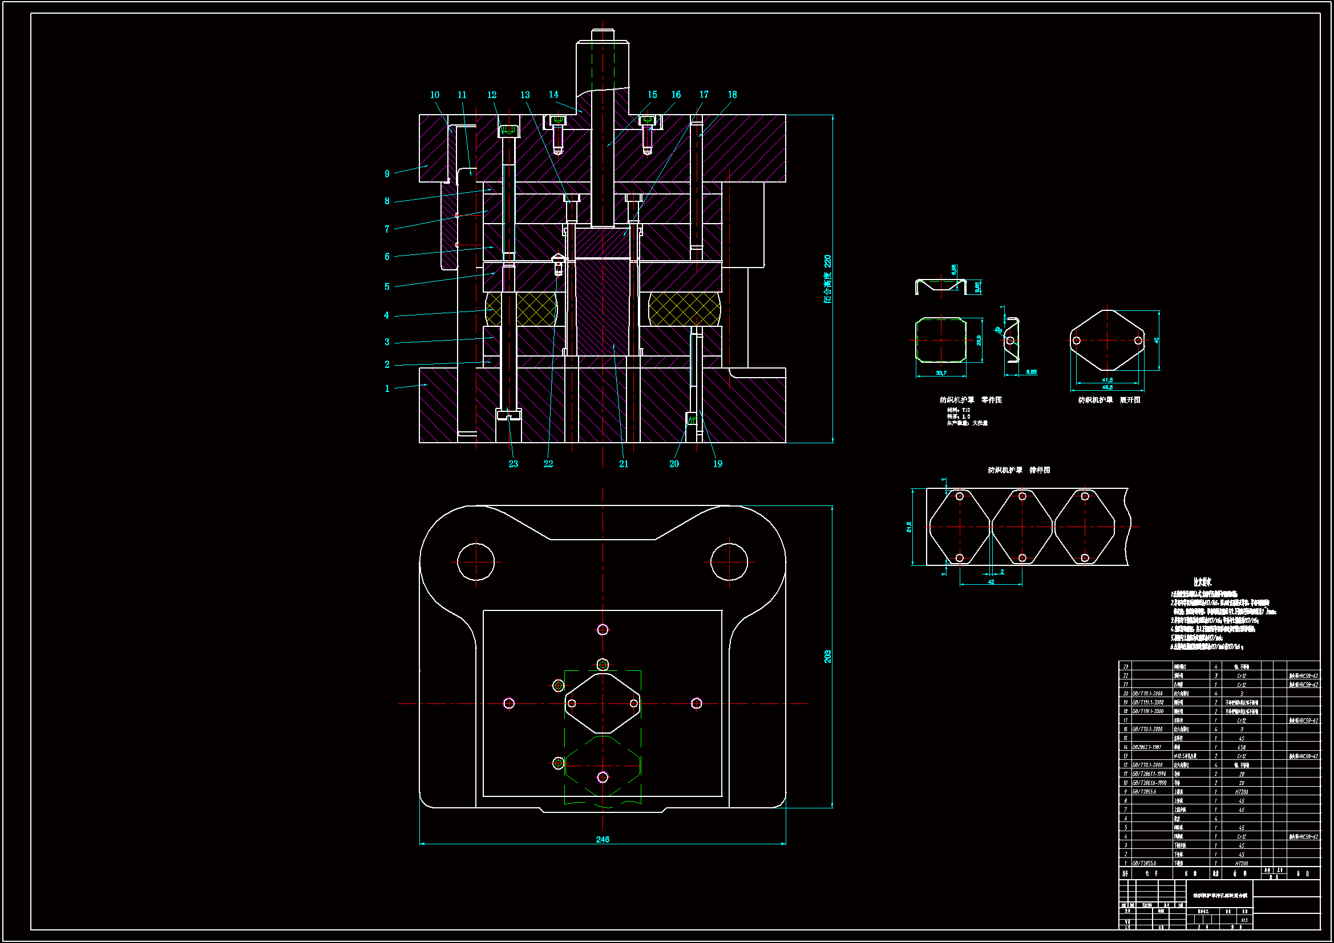Select the 61.5 strip width dimension
The width and height of the screenshot is (1334, 943).
(x=909, y=527)
